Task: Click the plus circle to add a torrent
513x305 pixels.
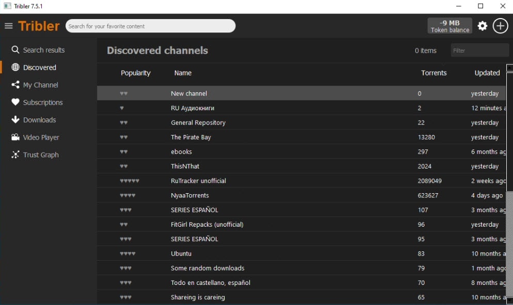Action: click(x=500, y=26)
